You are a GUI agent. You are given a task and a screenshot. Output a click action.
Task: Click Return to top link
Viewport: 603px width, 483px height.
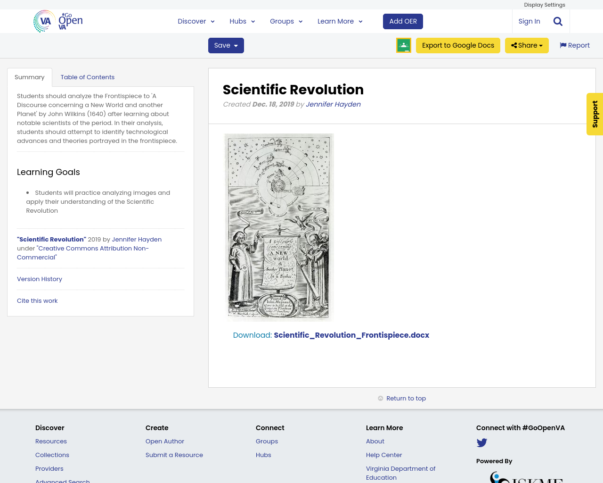406,398
